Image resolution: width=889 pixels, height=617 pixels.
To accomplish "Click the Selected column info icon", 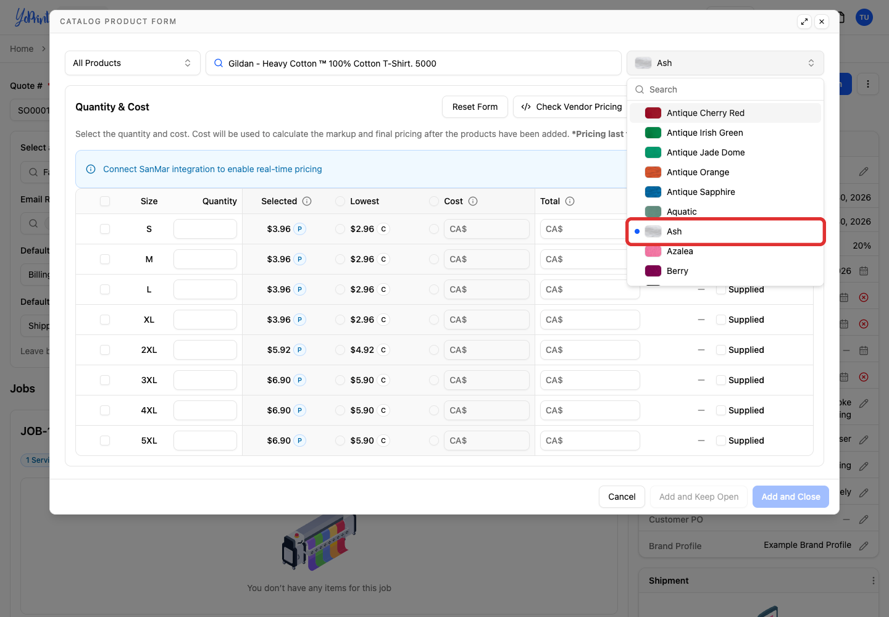I will 307,201.
